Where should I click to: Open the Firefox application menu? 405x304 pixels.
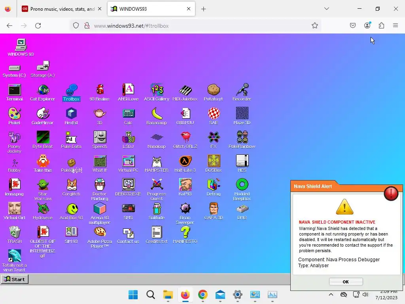coord(396,25)
